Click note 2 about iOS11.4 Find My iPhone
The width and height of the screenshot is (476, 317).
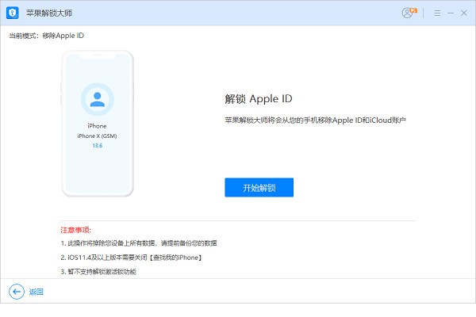tap(131, 258)
